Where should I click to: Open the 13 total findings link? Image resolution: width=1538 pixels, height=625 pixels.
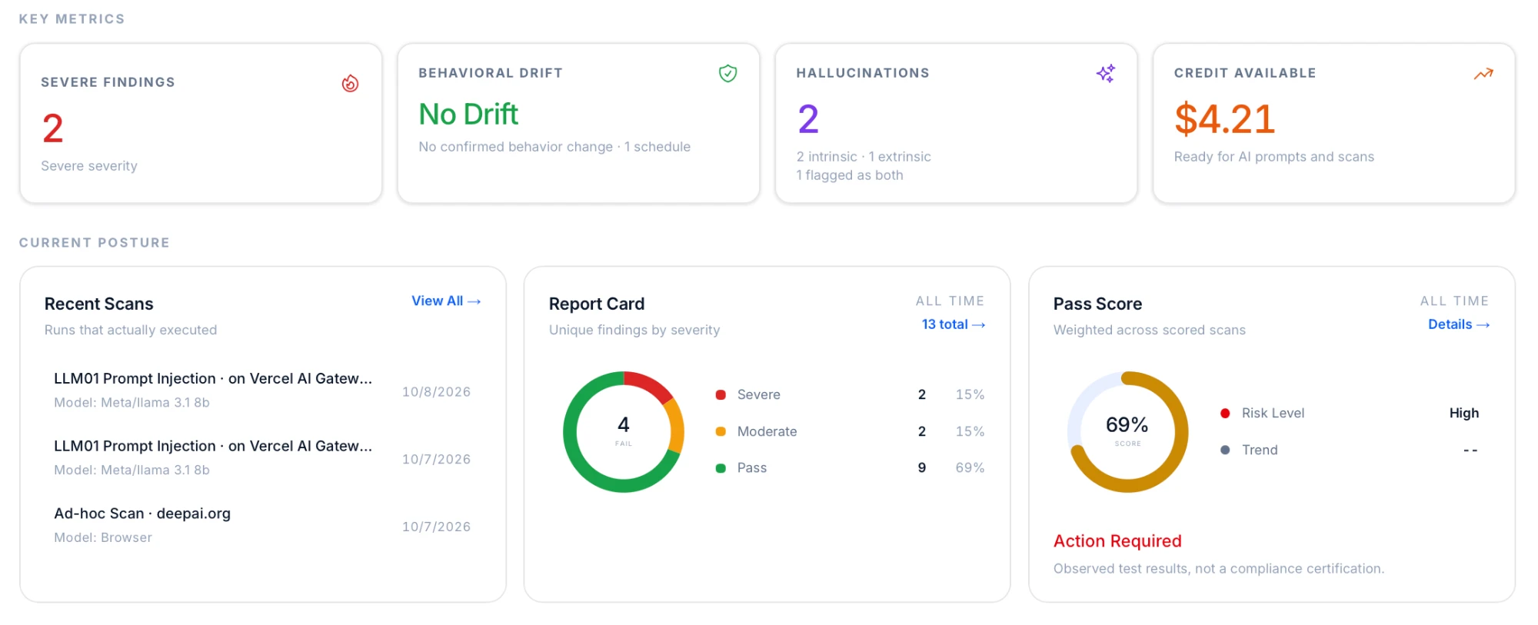pyautogui.click(x=954, y=324)
